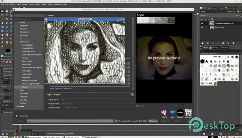The width and height of the screenshot is (242, 138).
Task: Open the zoom percentage dropdown in status bar
Action: pyautogui.click(x=42, y=134)
